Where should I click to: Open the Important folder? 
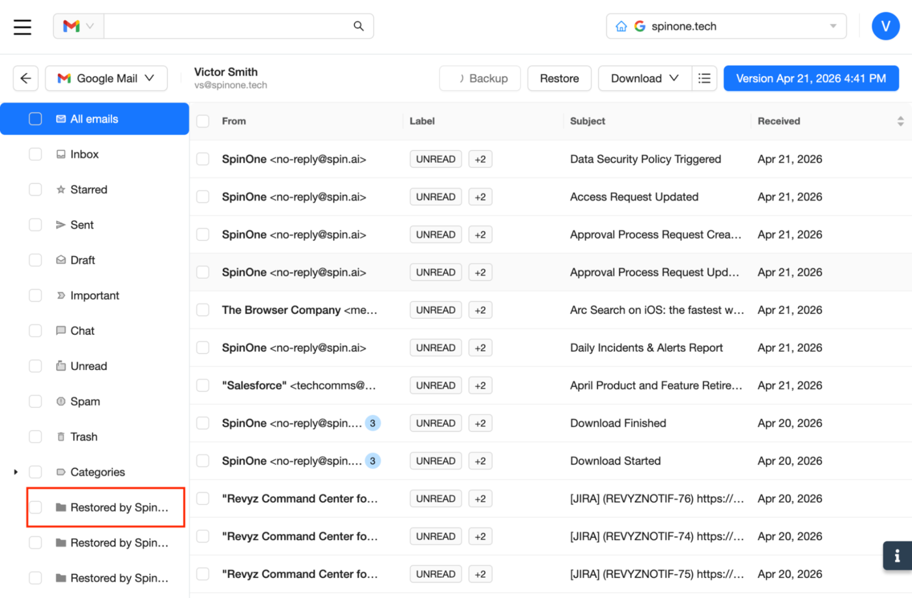click(x=94, y=295)
